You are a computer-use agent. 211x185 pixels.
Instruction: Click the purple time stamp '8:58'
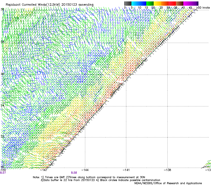coord(74,173)
